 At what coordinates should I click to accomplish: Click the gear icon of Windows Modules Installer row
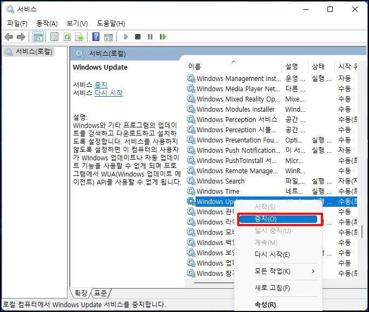(191, 109)
